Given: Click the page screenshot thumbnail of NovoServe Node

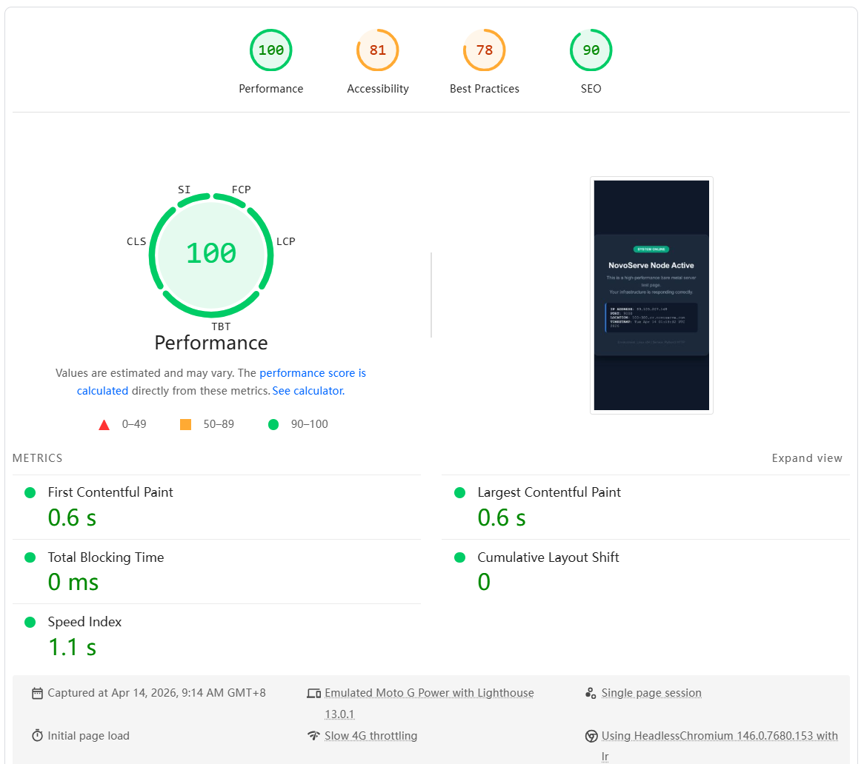Looking at the screenshot, I should coord(651,295).
